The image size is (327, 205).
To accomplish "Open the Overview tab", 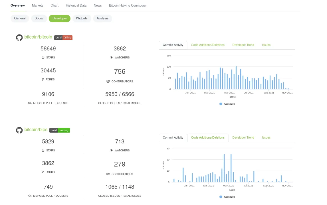I will click(18, 5).
